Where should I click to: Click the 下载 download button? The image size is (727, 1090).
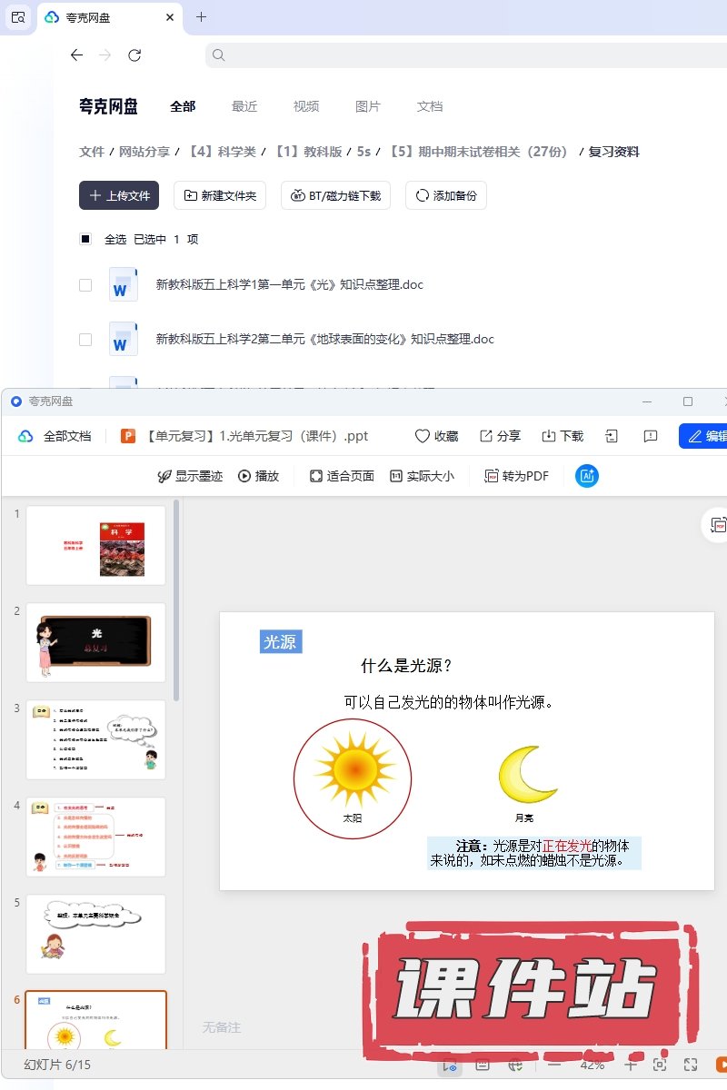pos(563,436)
